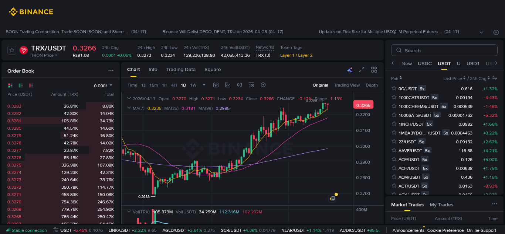Open the TRON coin icon
Image resolution: width=505 pixels, height=234 pixels.
(x=24, y=50)
